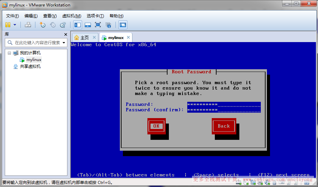This screenshot has height=187, width=318.
Task: Select mylinux VM in the library tree
Action: coord(34,60)
